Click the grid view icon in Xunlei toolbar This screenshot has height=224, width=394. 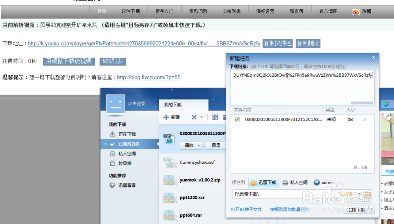click(216, 117)
